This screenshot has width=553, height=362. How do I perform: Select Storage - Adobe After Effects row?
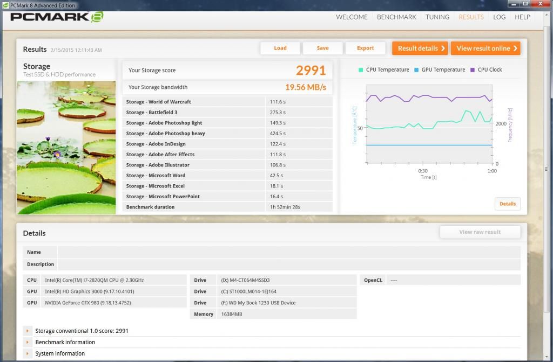click(x=227, y=155)
